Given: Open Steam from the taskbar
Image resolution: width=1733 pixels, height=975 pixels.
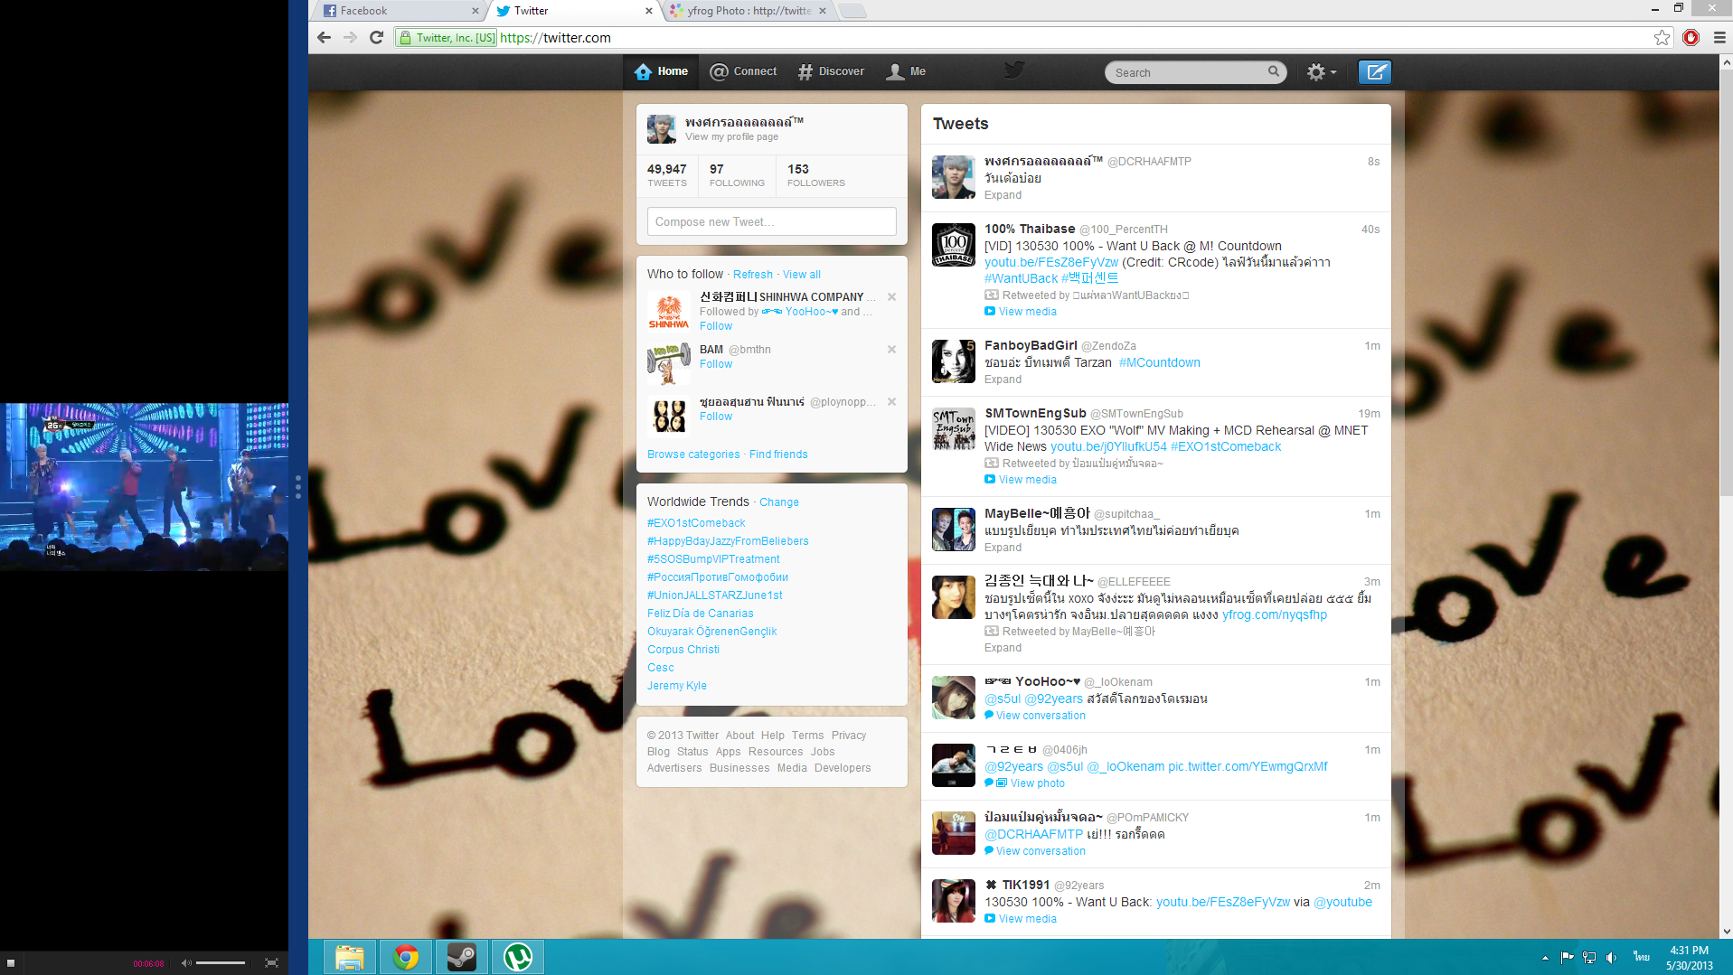Looking at the screenshot, I should tap(462, 957).
